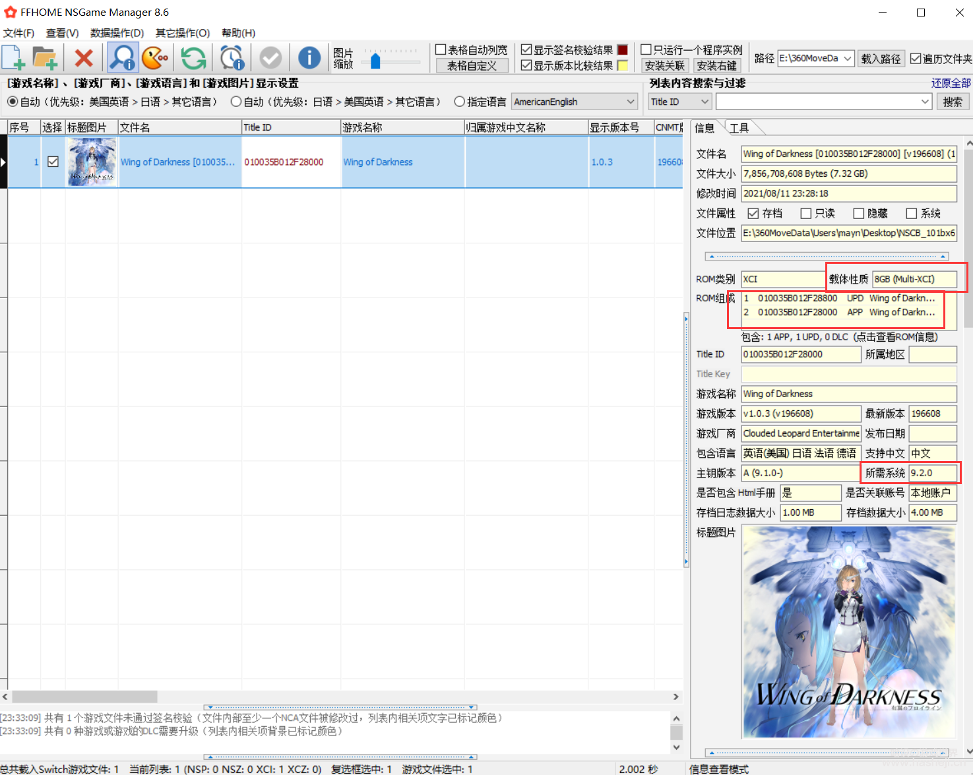Click the red X delete icon
The image size is (973, 775).
click(x=84, y=58)
